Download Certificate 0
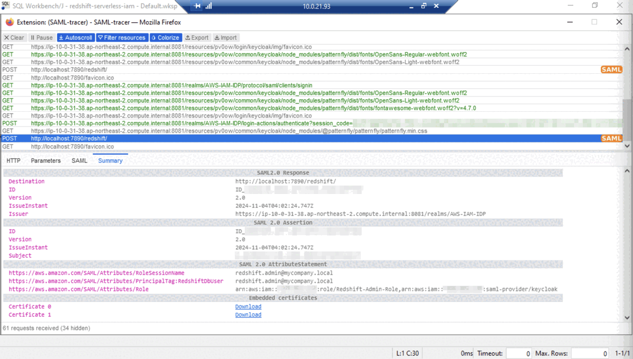The image size is (633, 359). tap(248, 307)
